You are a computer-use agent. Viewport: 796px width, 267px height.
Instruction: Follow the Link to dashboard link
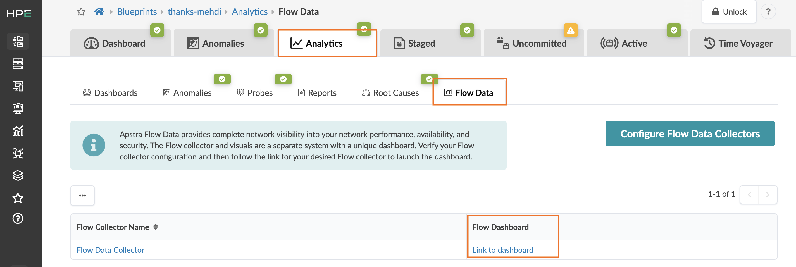(503, 250)
